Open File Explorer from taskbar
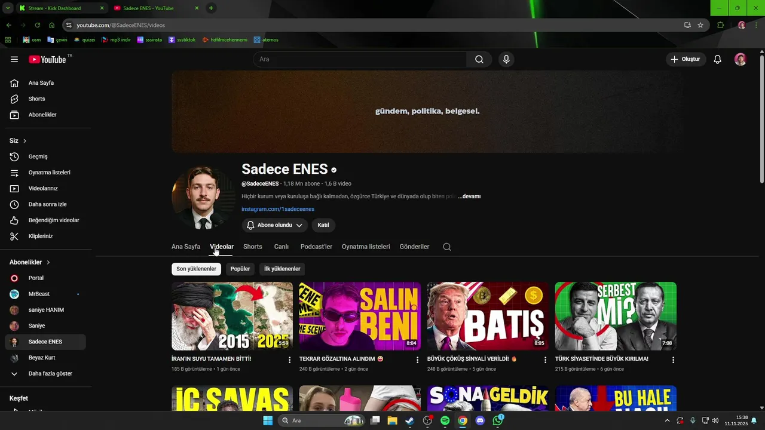765x430 pixels. [392, 420]
